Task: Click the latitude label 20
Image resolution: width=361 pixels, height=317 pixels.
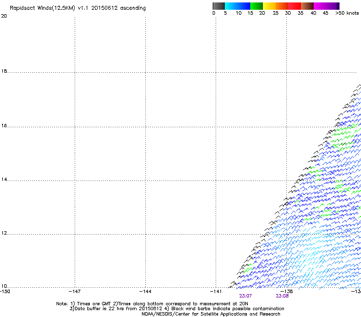Action: tap(4, 16)
